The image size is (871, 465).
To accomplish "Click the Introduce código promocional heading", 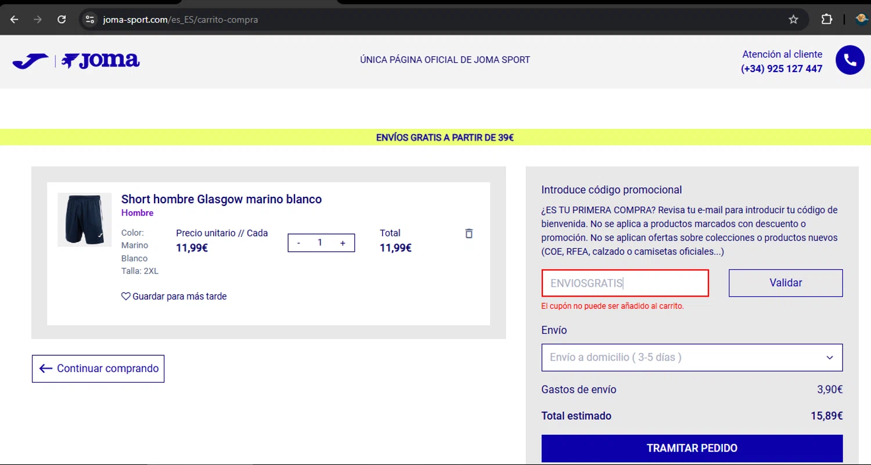I will click(x=611, y=190).
